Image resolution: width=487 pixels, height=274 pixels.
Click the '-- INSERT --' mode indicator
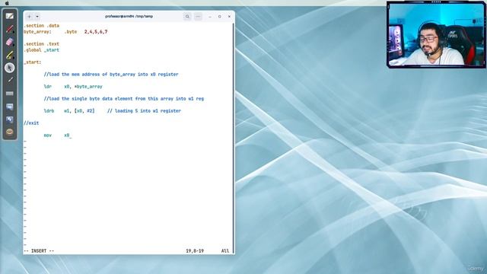[x=39, y=250]
